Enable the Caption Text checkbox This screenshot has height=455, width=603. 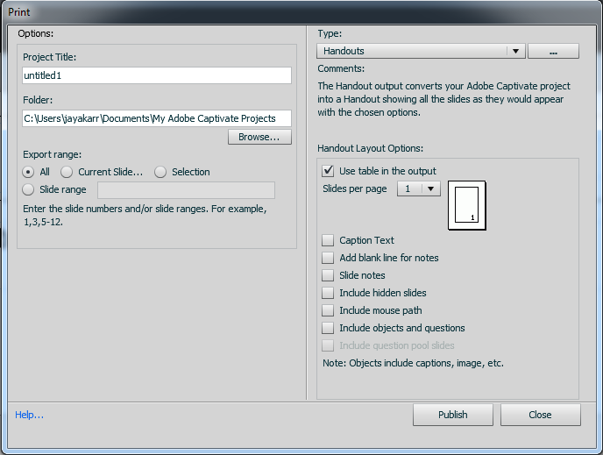point(328,240)
